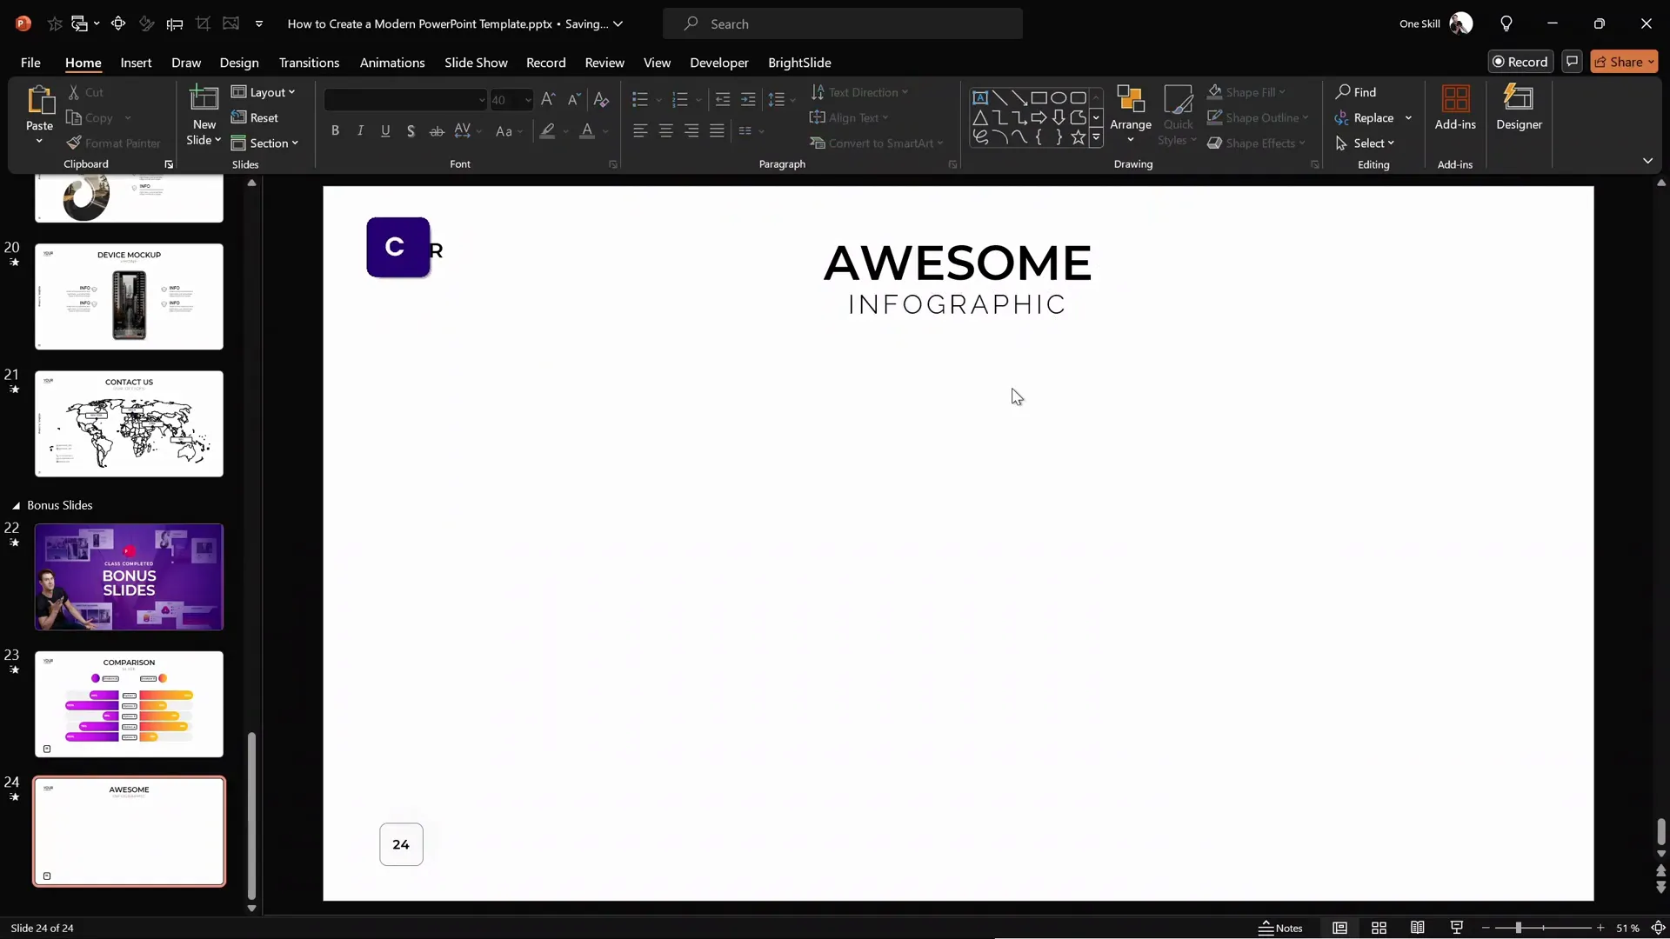Click the Reset slide button

click(255, 117)
